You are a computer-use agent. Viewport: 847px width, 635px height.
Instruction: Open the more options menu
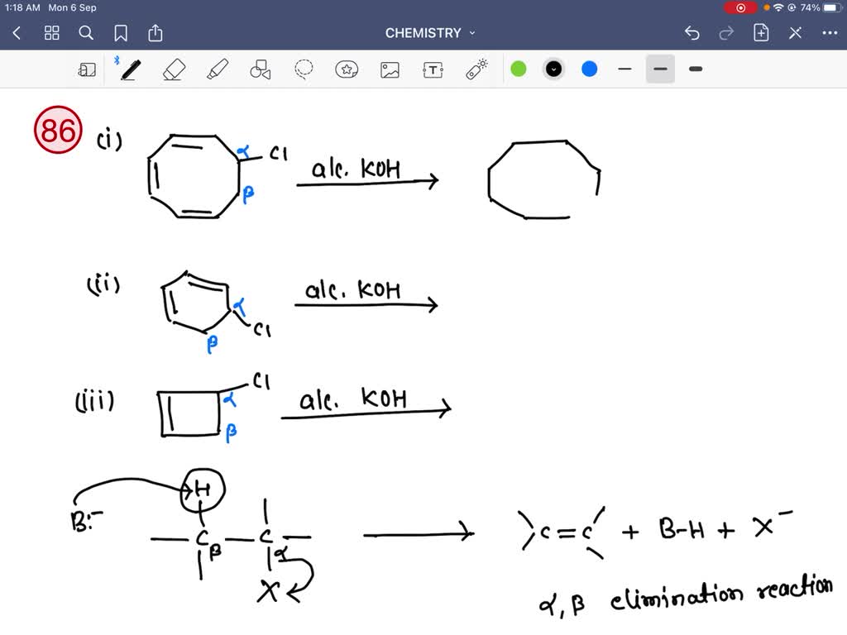830,33
